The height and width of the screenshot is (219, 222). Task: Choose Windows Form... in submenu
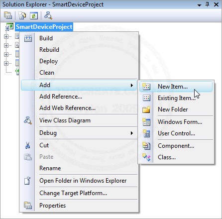pyautogui.click(x=176, y=122)
